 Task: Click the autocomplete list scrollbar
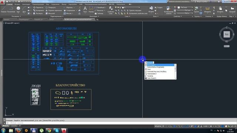tap(175, 72)
